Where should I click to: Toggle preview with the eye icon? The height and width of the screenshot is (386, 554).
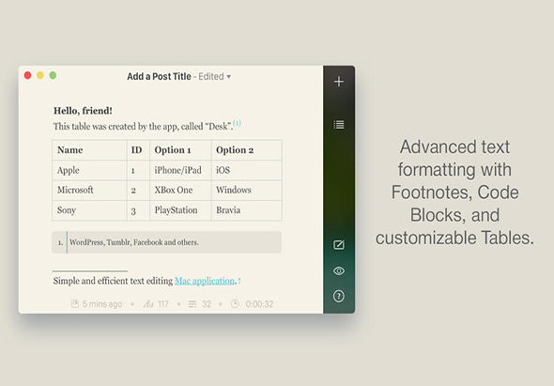click(339, 271)
